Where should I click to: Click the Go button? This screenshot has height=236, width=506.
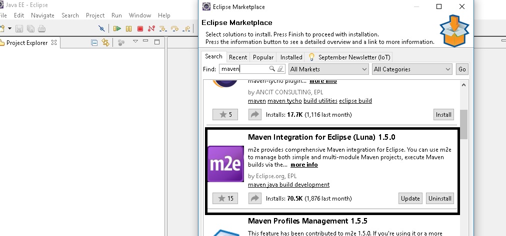pos(462,69)
